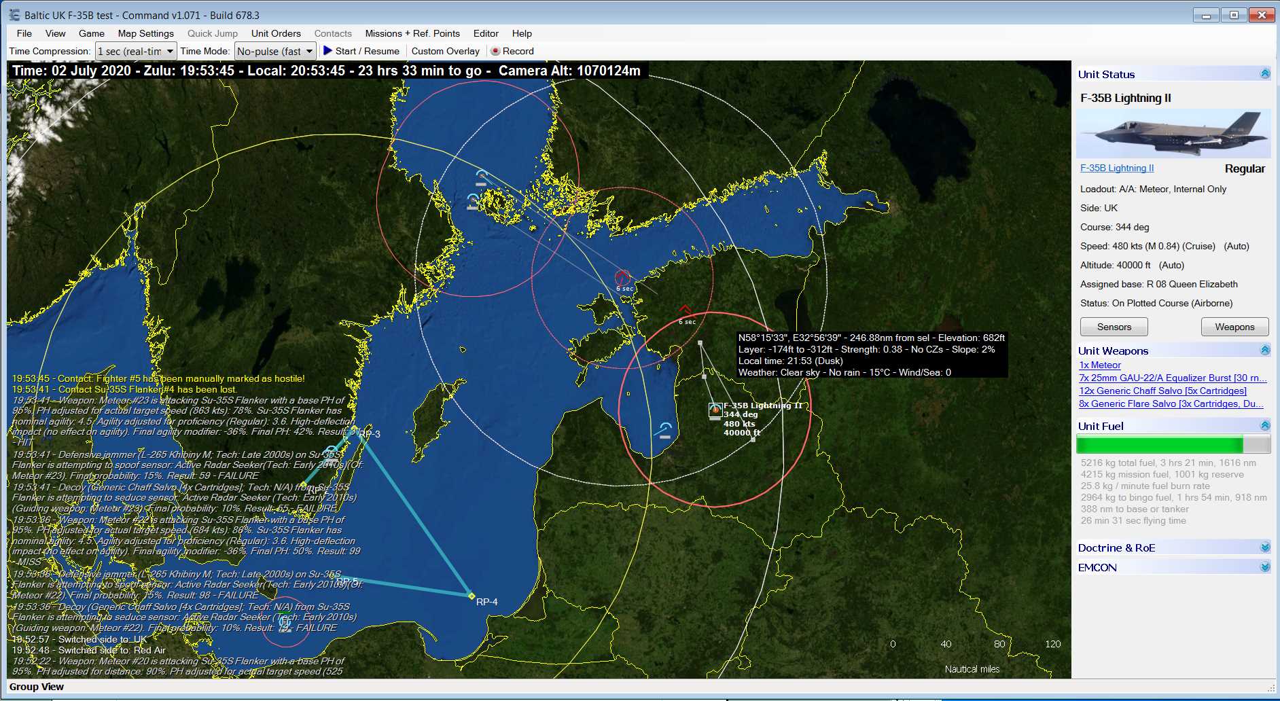This screenshot has width=1280, height=701.
Task: Click the 'Speed: 480 kts' readout
Action: click(1165, 246)
